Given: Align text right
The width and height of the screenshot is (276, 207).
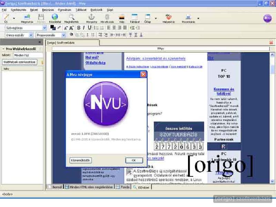Looking at the screenshot, I should point(119,28).
